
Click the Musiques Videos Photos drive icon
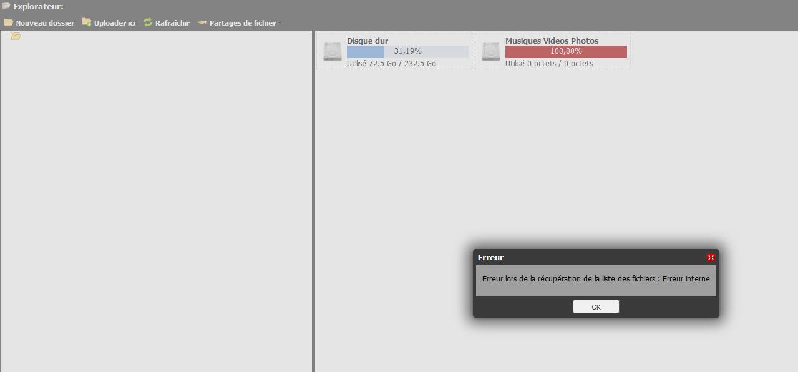point(491,51)
